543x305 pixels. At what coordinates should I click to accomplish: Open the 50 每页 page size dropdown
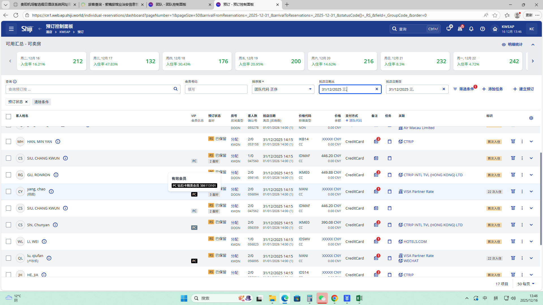tap(526, 284)
